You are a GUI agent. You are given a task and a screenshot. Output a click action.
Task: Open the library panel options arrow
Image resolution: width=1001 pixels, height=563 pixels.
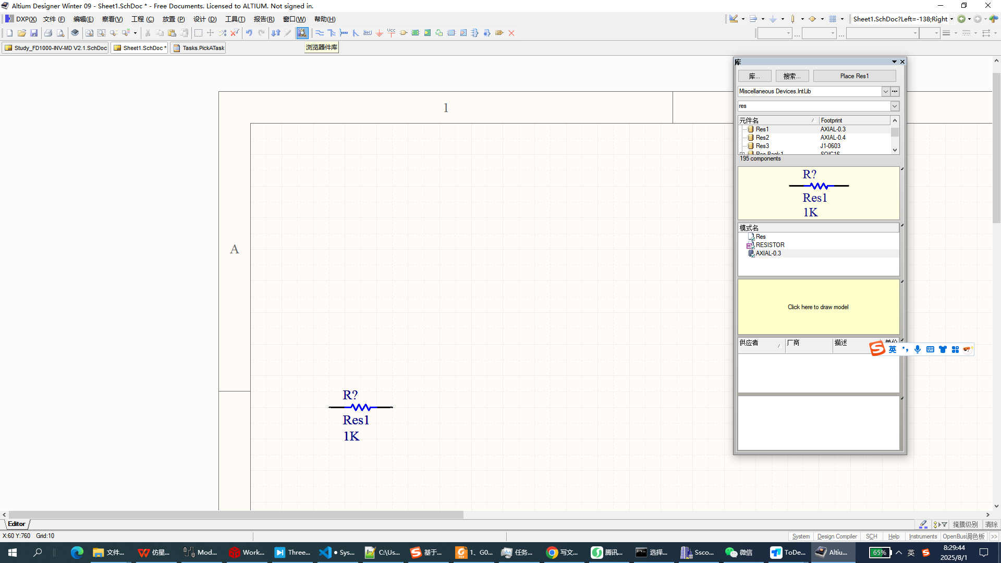[x=894, y=62]
